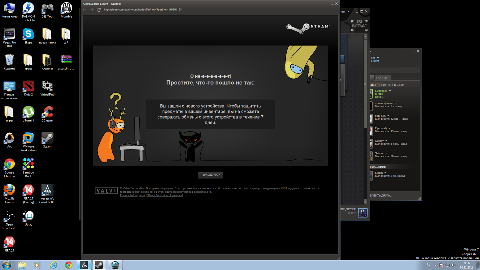Enter Big Picture mode

tap(359, 25)
